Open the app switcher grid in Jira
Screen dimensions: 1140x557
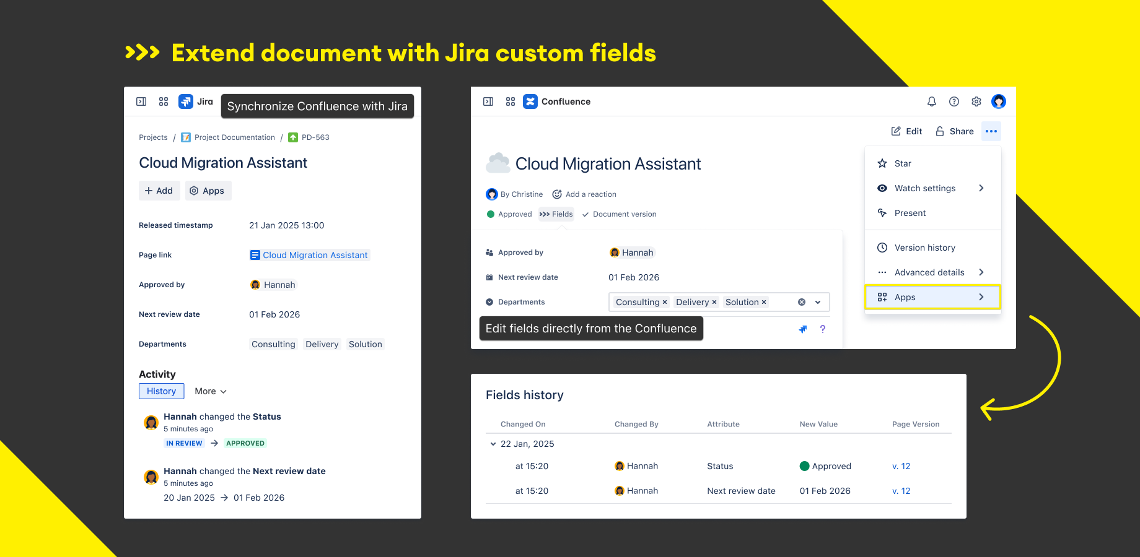[x=164, y=101]
